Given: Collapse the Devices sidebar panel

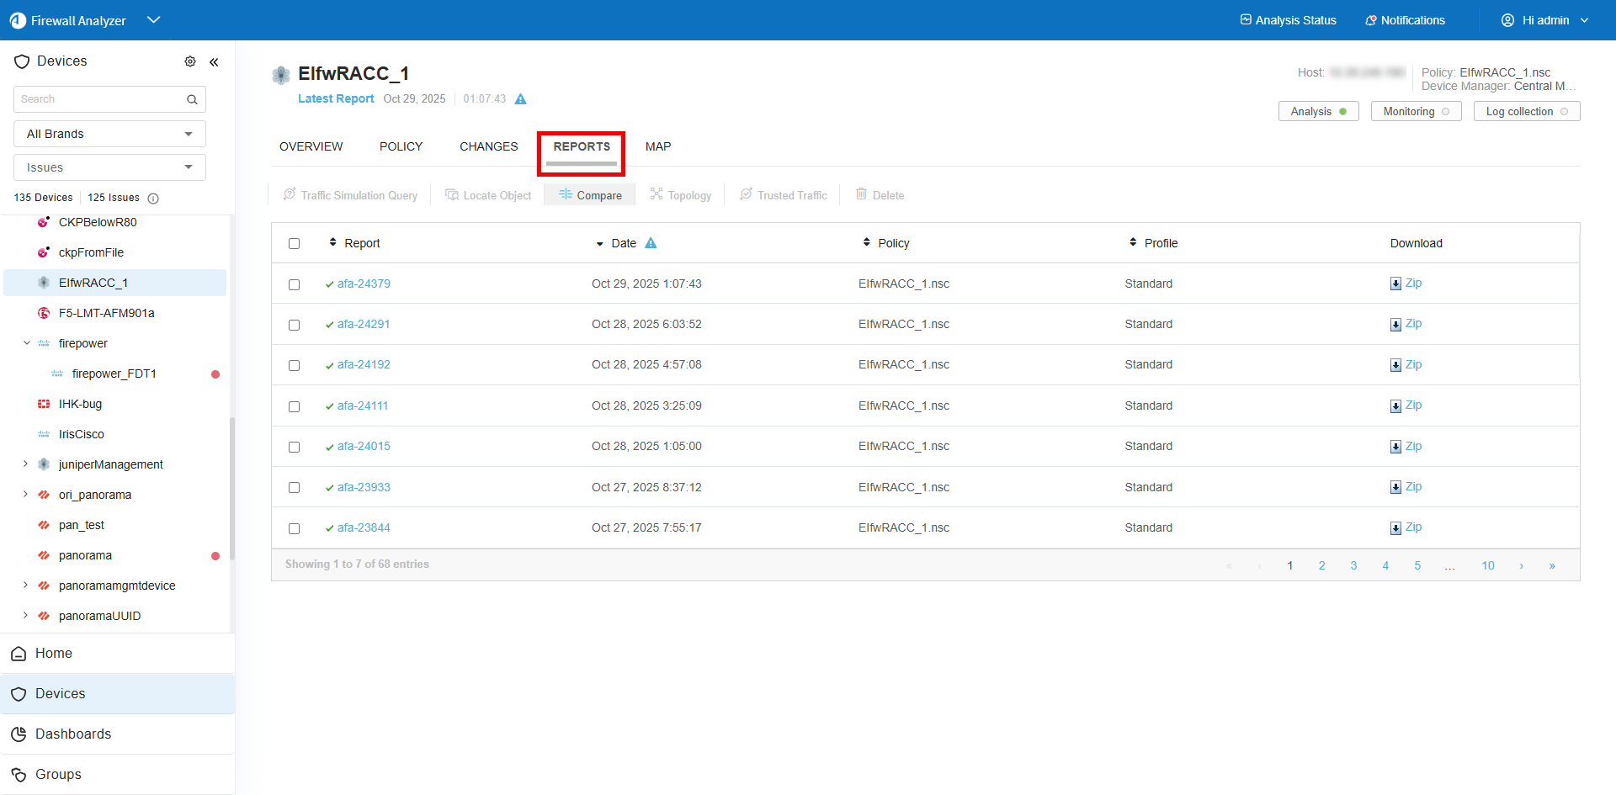Looking at the screenshot, I should click(x=214, y=61).
